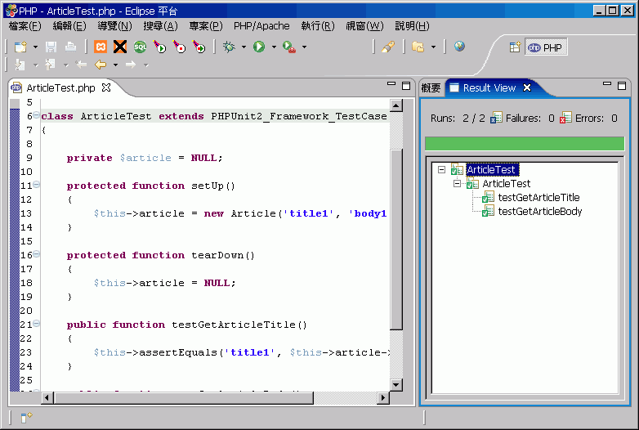Collapse the root ArticleTest tree node
Screen dimensions: 639x430
tap(441, 169)
